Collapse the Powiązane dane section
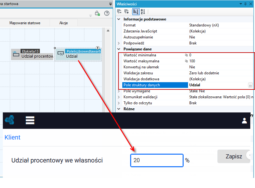This screenshot has width=255, height=188. coord(119,49)
